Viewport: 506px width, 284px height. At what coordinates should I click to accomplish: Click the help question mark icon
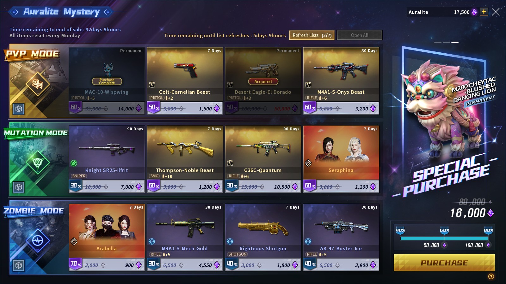(x=491, y=276)
